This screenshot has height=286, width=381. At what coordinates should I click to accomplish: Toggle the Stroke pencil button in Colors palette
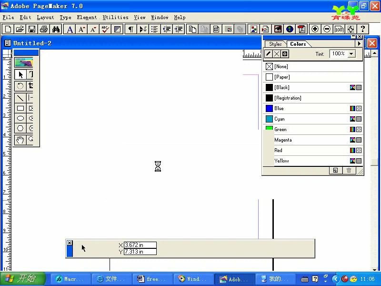click(268, 54)
